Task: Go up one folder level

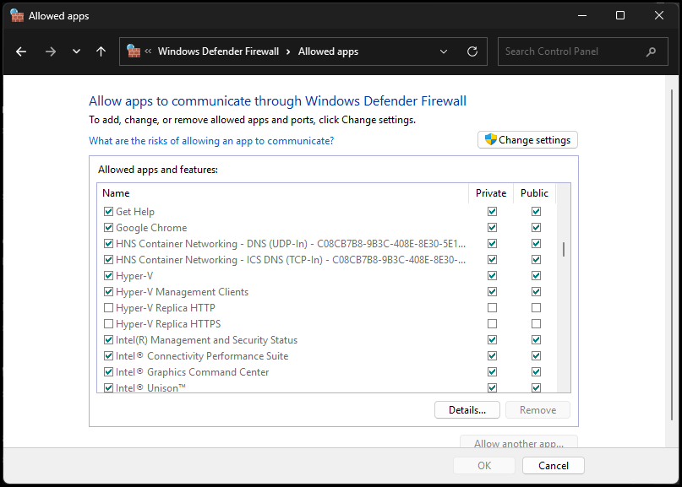Action: tap(101, 51)
